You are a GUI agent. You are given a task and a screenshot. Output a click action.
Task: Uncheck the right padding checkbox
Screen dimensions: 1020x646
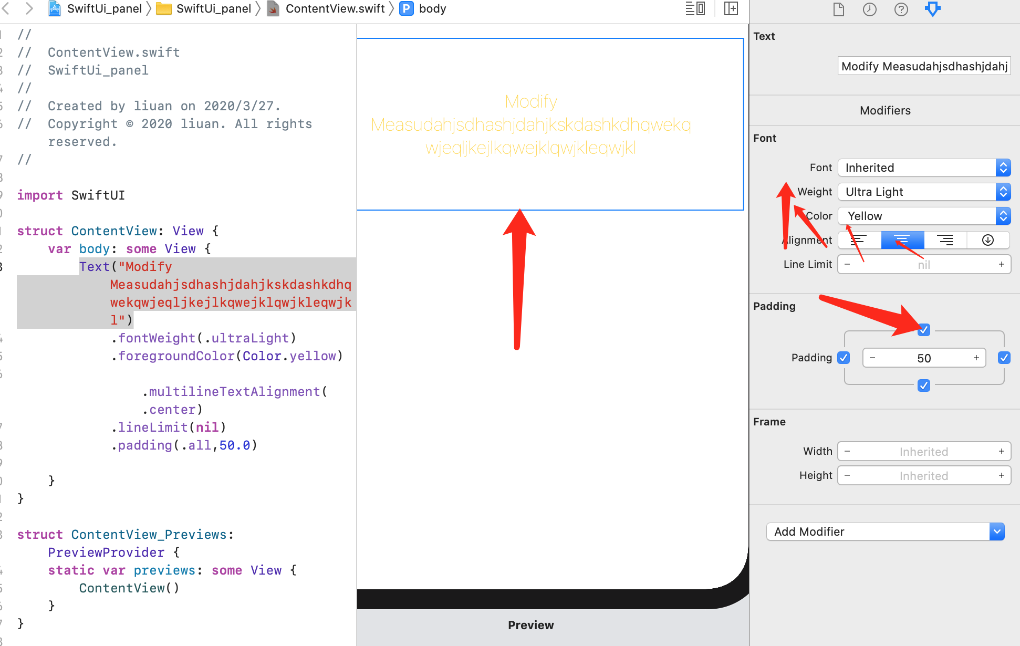(x=1004, y=358)
